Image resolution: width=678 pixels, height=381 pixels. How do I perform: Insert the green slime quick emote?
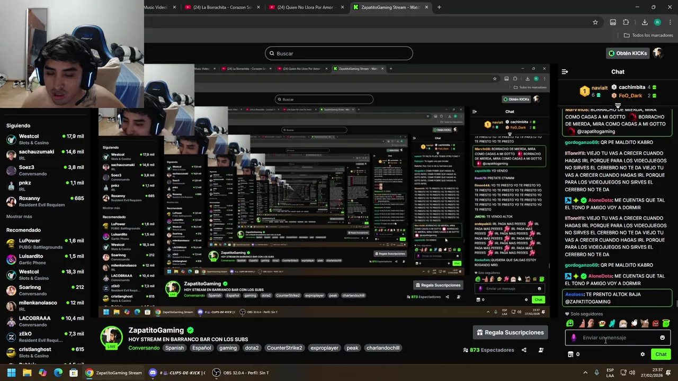pos(570,323)
